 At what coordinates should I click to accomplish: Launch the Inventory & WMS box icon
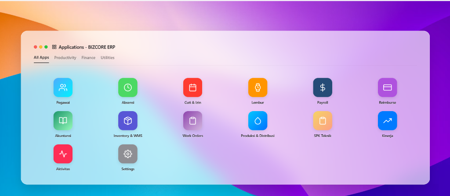point(128,121)
